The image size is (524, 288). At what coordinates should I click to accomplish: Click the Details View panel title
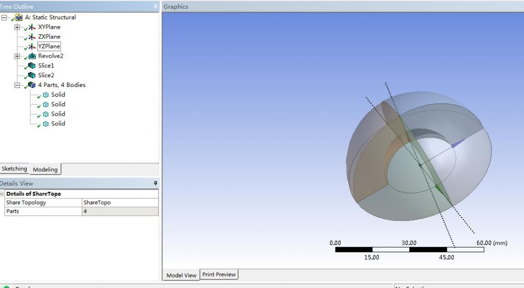point(16,184)
